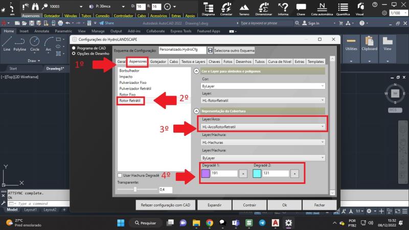Click the Undo arrow in AutoCAD toolbar
Image resolution: width=409 pixels, height=230 pixels.
67,23
